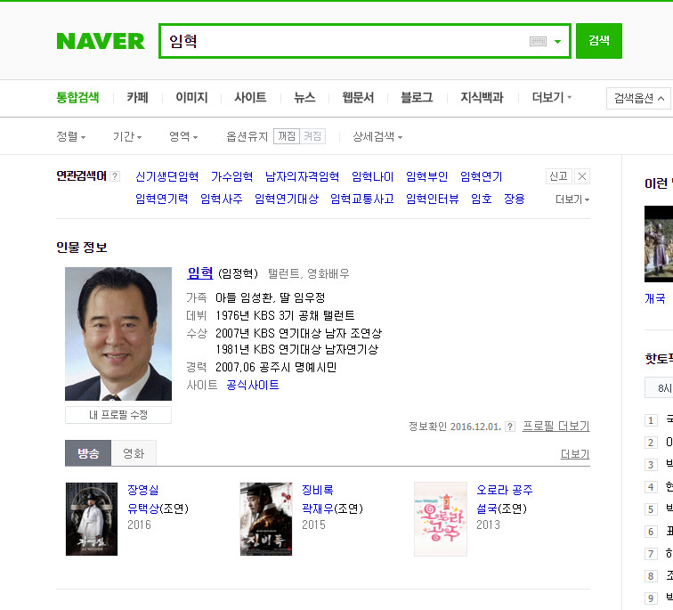This screenshot has width=673, height=610.
Task: Toggle 옵션유지 to 켜짐
Action: [x=312, y=136]
